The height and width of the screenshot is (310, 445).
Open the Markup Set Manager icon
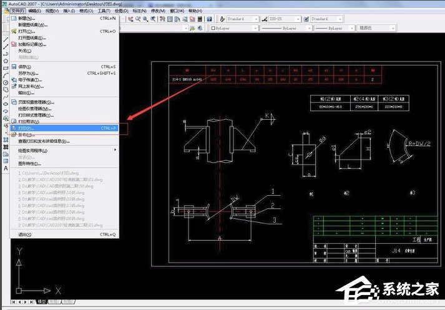tap(192, 19)
